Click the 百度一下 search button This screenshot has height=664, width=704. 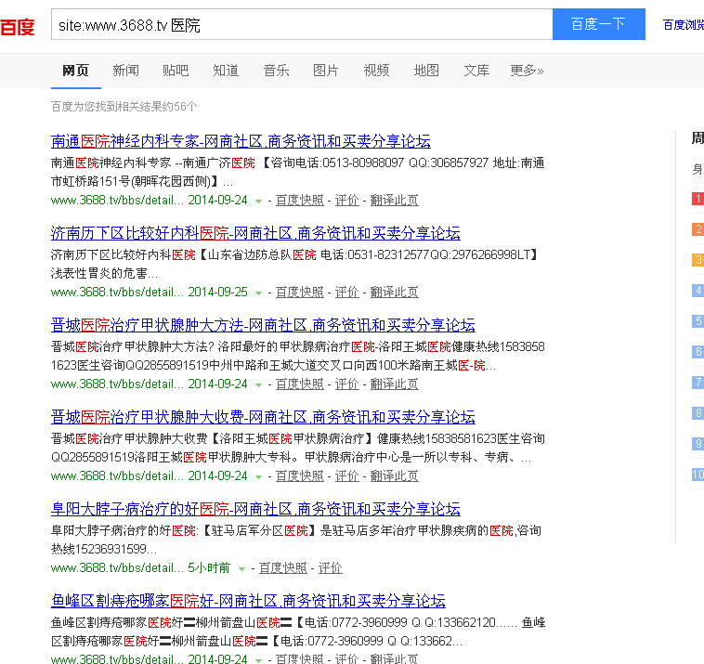tap(598, 24)
